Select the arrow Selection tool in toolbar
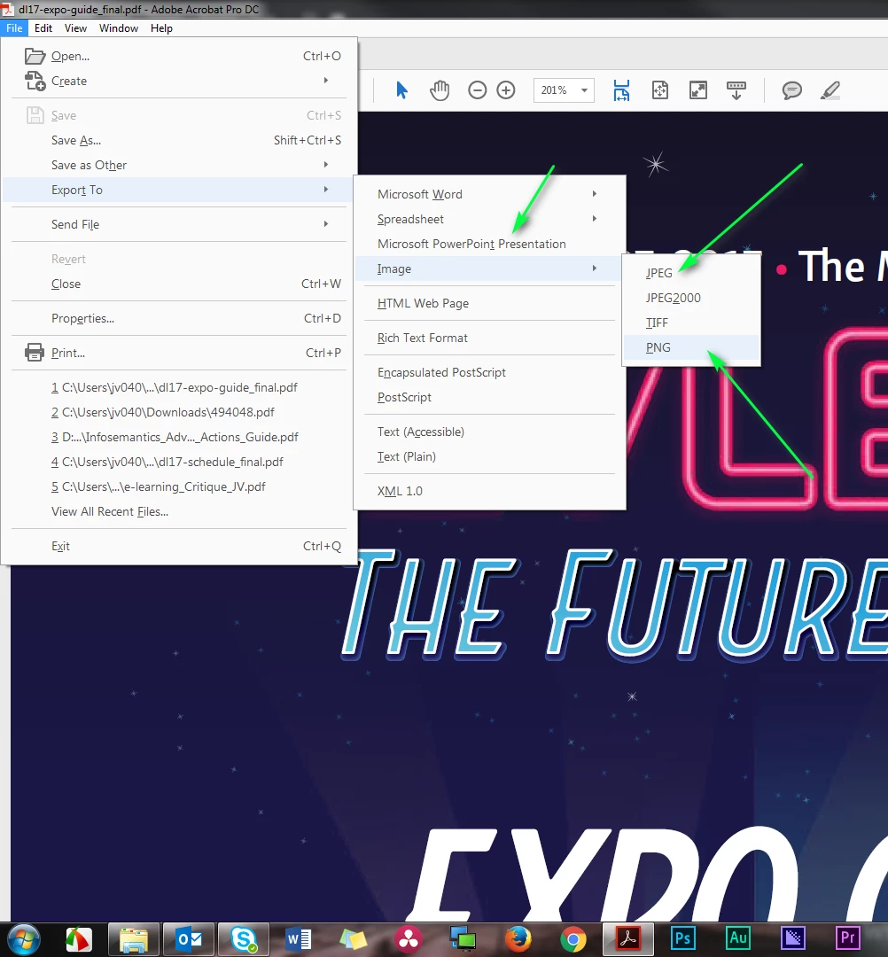 pyautogui.click(x=401, y=90)
